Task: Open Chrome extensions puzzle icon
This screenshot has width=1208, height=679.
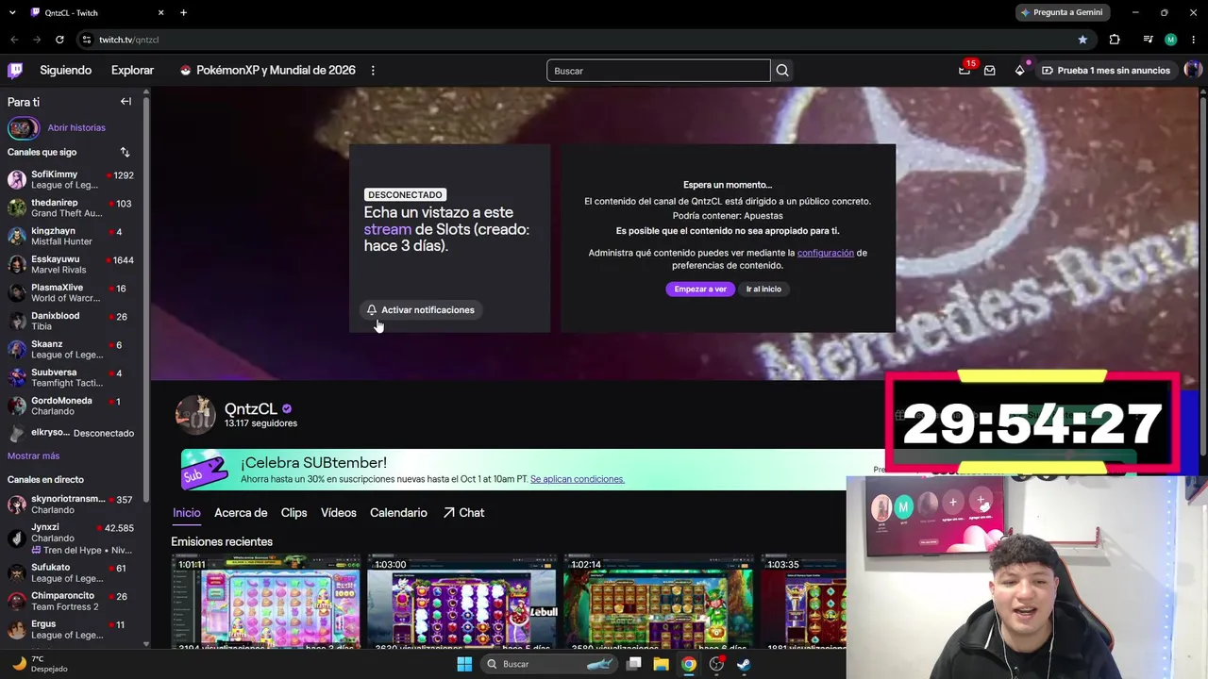Action: (x=1115, y=40)
